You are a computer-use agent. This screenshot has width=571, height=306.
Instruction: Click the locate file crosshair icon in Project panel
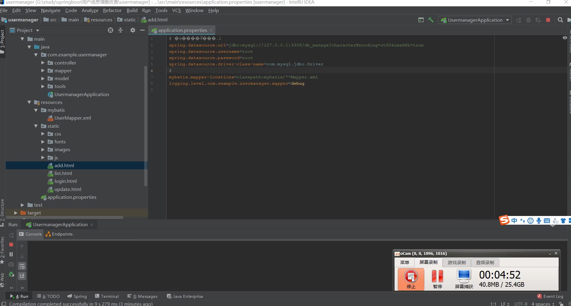[x=111, y=30]
